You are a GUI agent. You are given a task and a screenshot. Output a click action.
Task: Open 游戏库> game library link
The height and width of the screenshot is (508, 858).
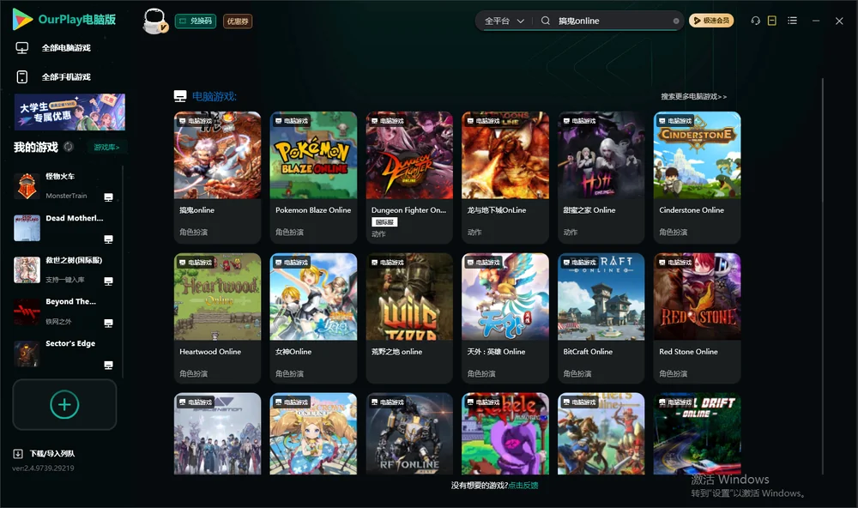click(x=106, y=148)
